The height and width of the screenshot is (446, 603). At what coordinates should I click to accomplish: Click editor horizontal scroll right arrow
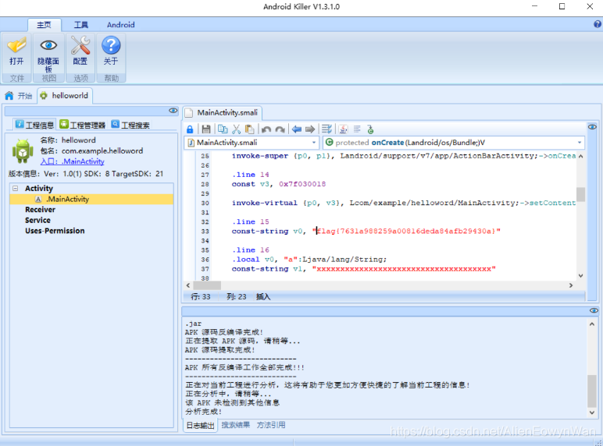tap(571, 285)
